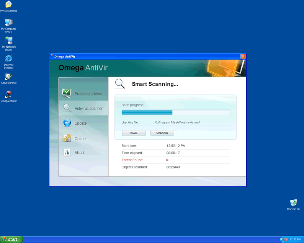Image resolution: width=304 pixels, height=243 pixels.
Task: Open the Omega AntiVir desktop shortcut
Action: tap(8, 95)
